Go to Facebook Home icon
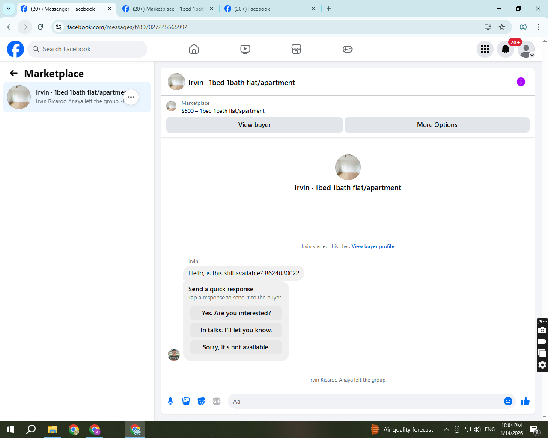 tap(194, 49)
